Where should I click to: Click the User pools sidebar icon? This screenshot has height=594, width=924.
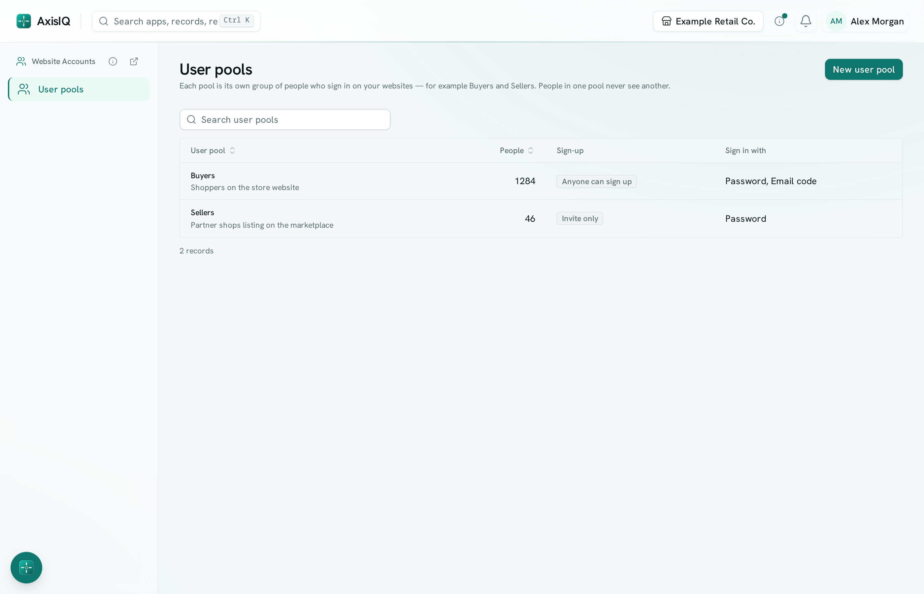tap(24, 89)
